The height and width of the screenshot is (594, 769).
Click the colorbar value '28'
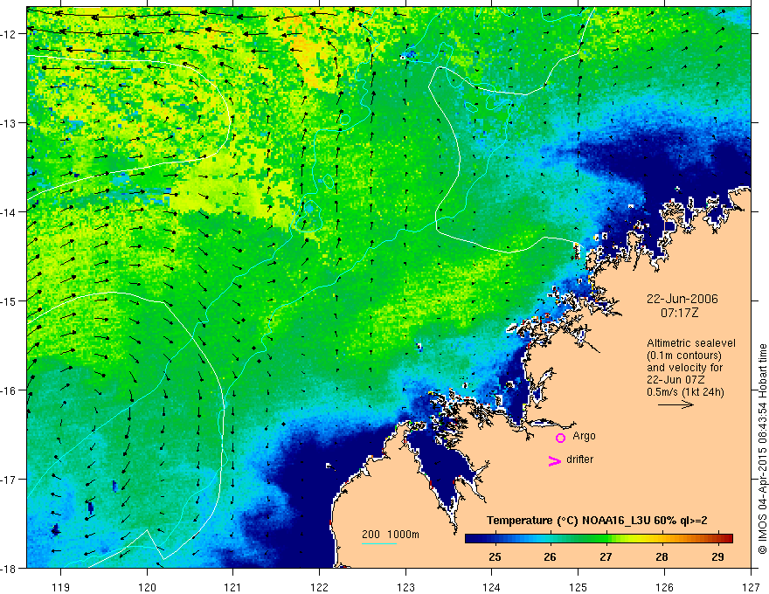tap(662, 556)
